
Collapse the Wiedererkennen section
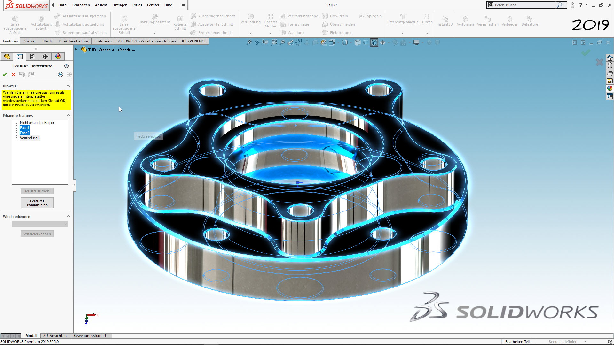pyautogui.click(x=68, y=217)
